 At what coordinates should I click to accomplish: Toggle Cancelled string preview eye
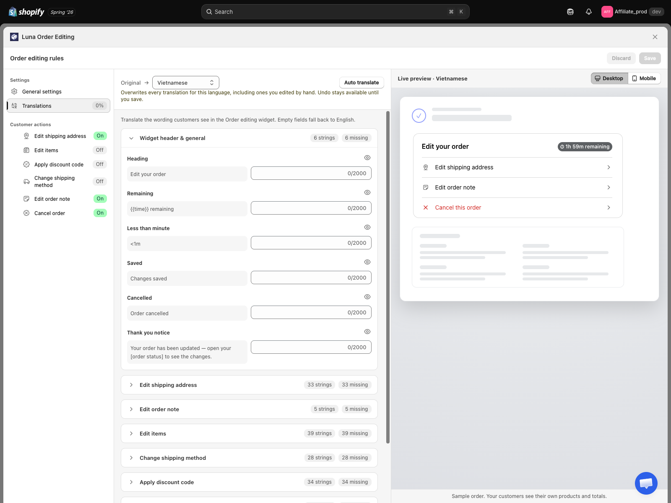click(x=367, y=297)
